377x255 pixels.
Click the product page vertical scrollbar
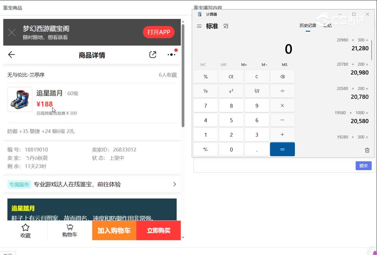[183, 75]
